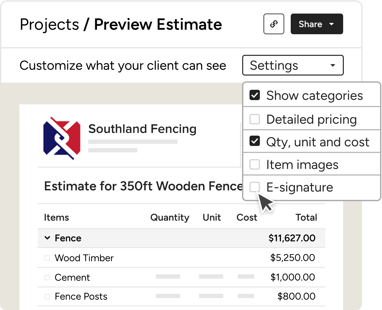Image resolution: width=382 pixels, height=310 pixels.
Task: Open the Settings dropdown
Action: pos(293,66)
